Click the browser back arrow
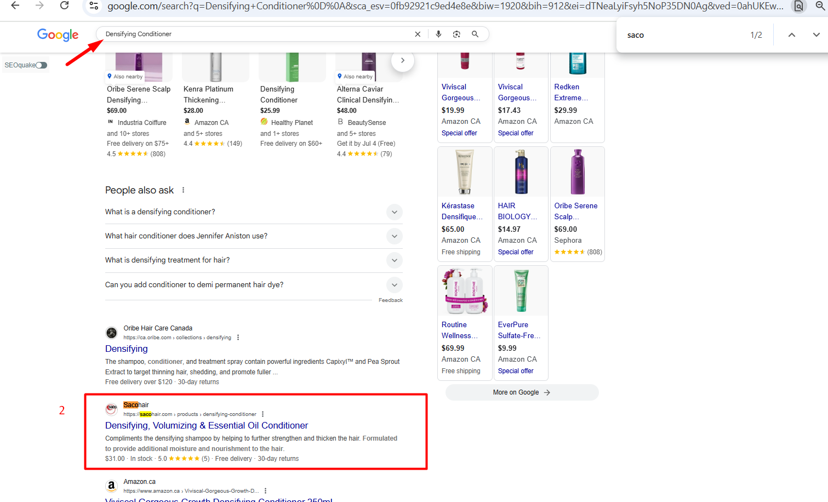 15,5
